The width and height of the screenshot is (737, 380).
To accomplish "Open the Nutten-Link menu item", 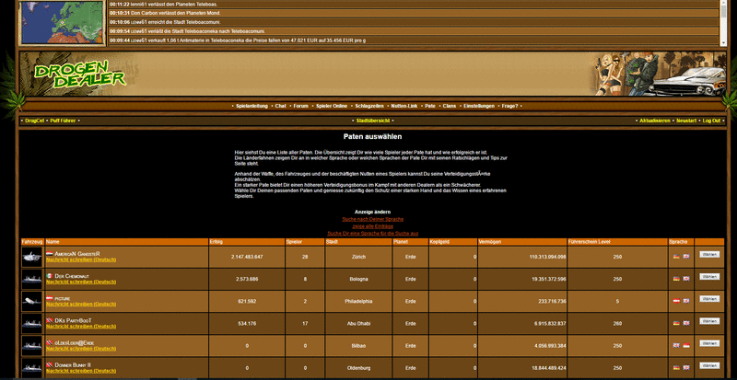I will [404, 106].
